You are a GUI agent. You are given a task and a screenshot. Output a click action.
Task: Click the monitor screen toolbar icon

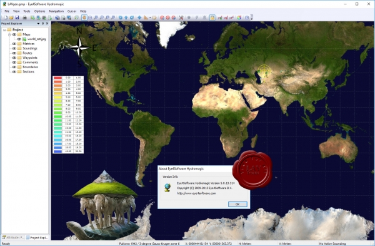(69, 18)
